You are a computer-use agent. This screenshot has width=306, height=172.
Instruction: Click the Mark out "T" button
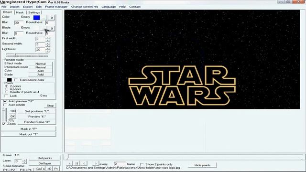pos(29,134)
